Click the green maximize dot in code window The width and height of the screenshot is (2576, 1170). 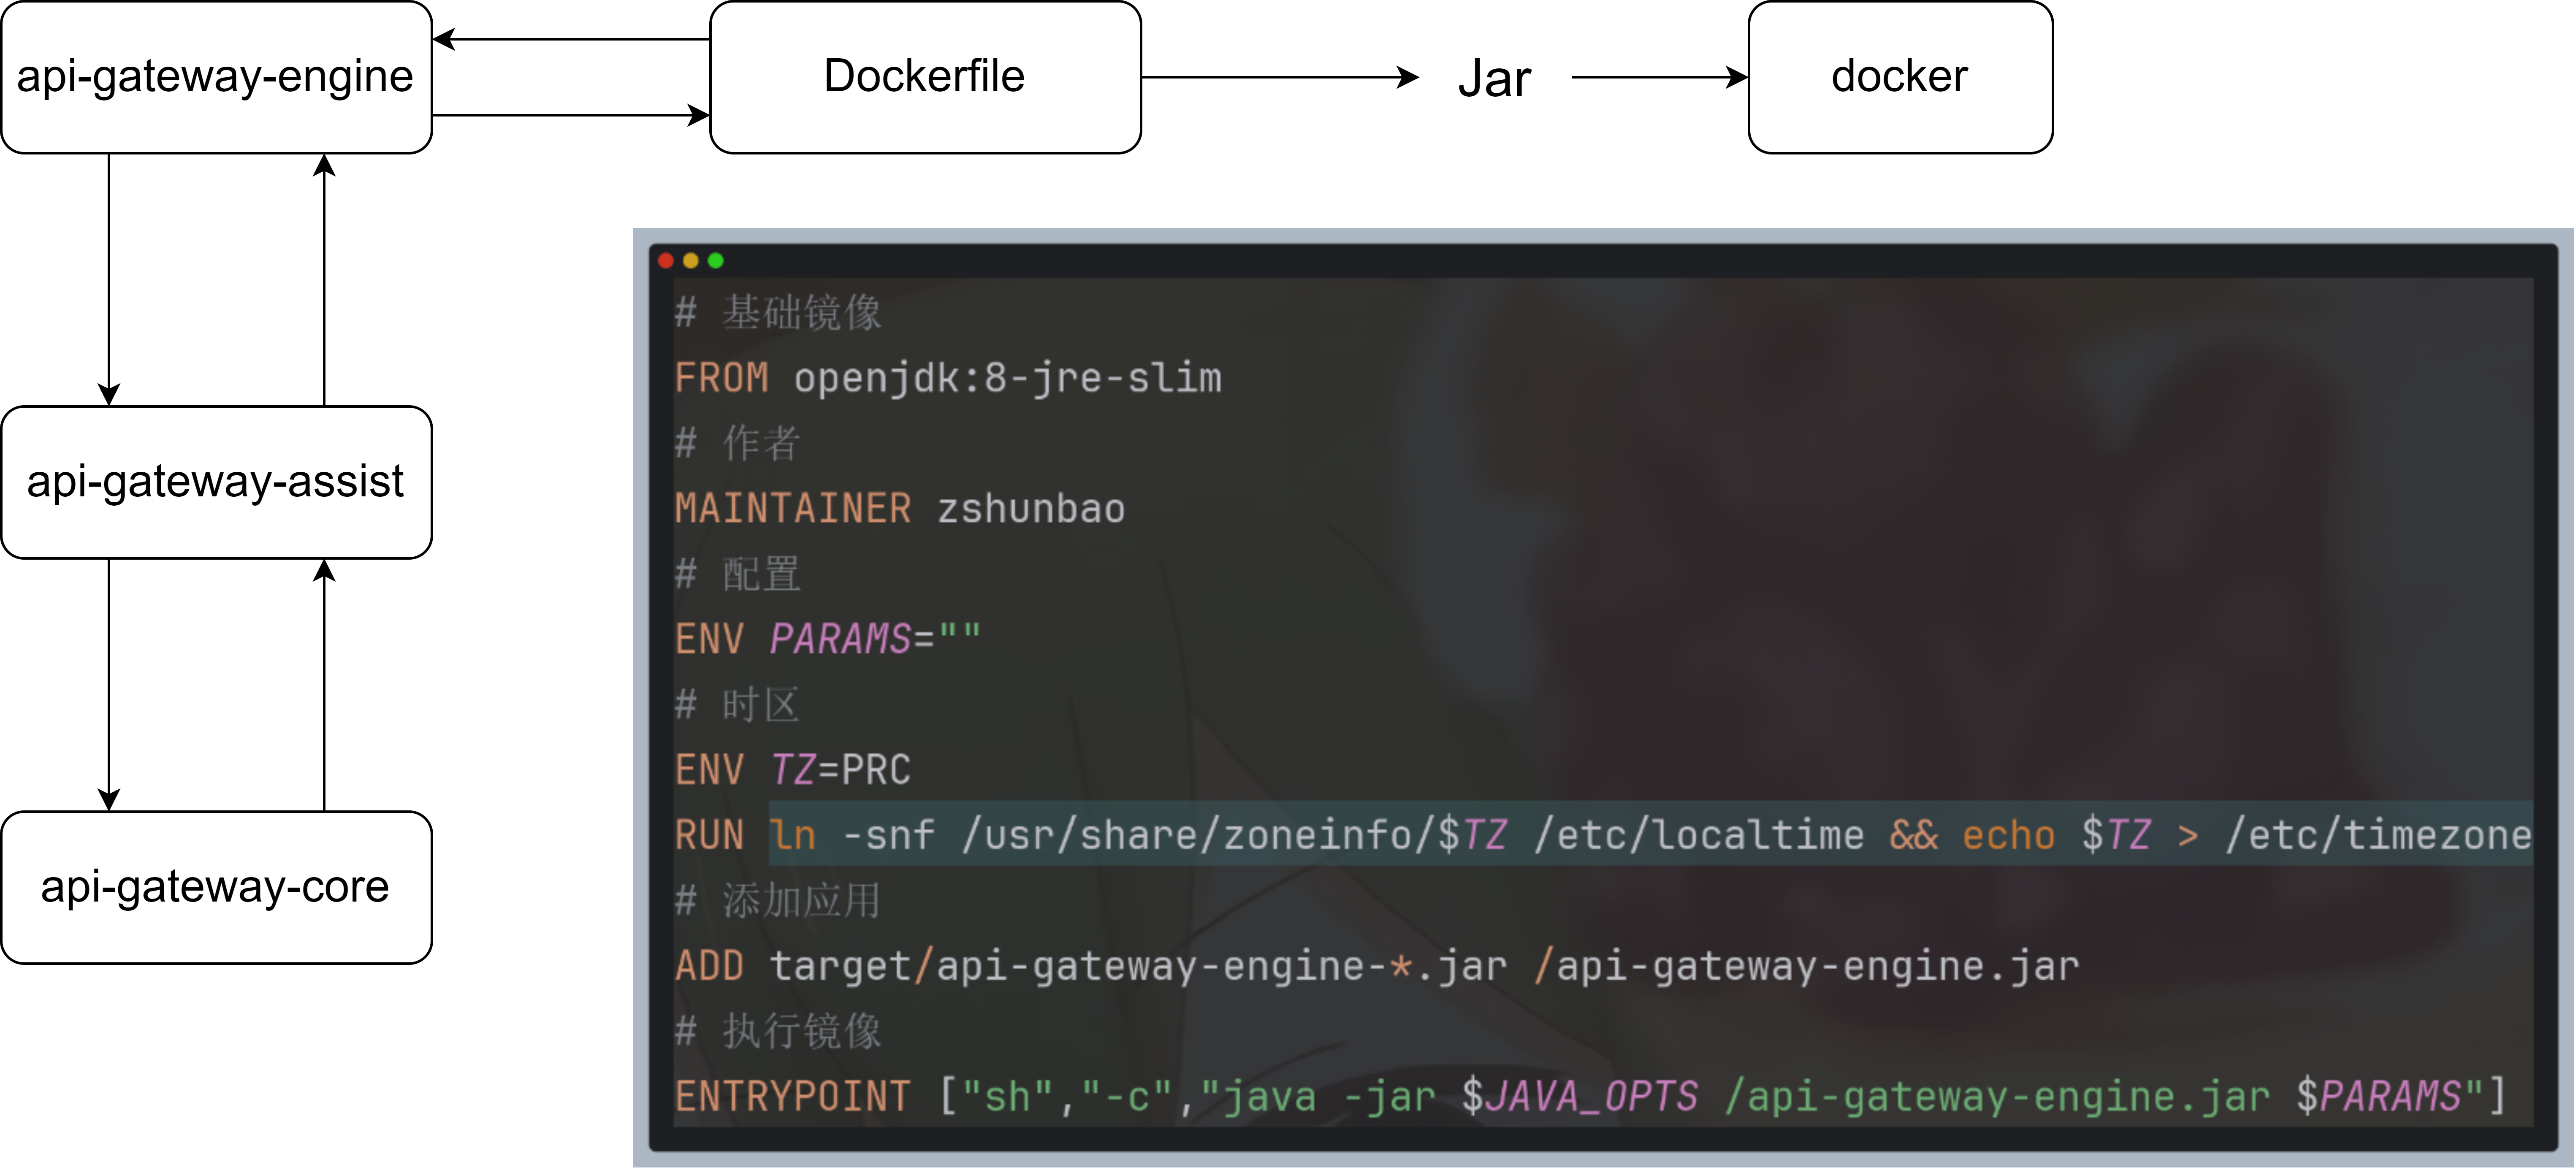click(x=716, y=261)
